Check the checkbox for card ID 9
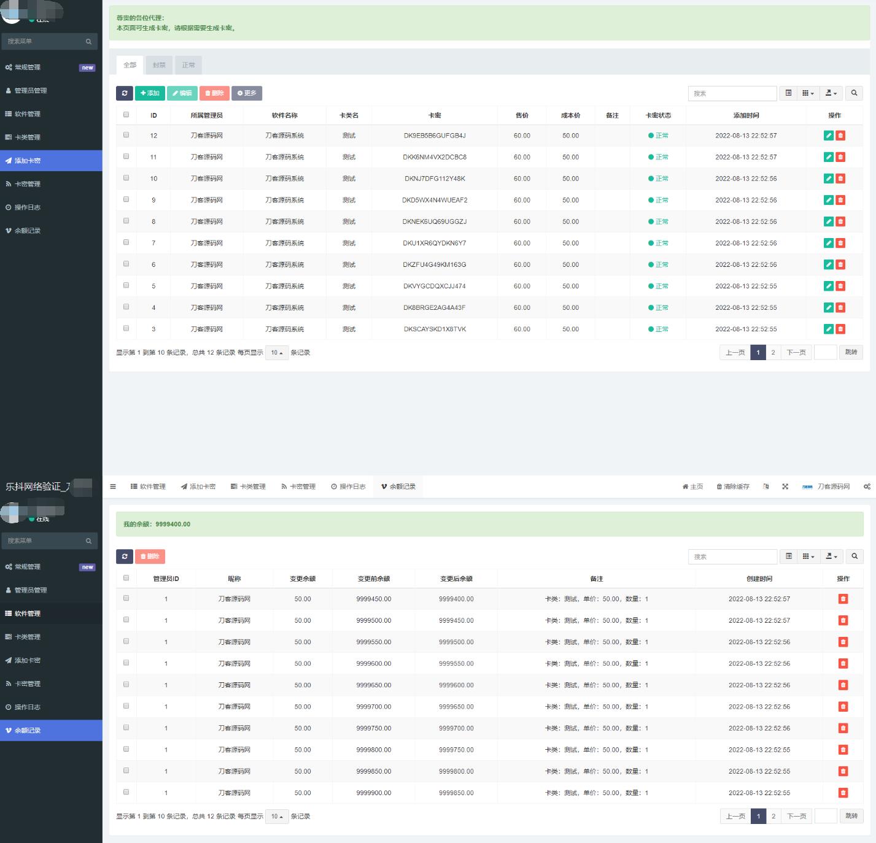 (126, 199)
